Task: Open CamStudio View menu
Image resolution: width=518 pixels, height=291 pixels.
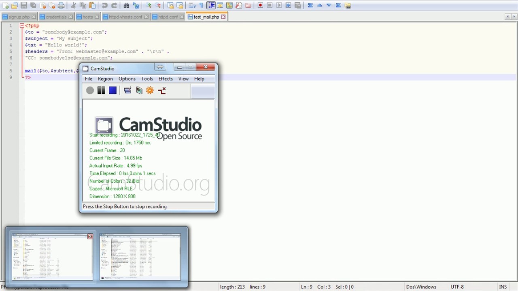Action: 183,79
